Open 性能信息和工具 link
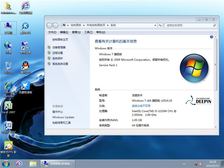The width and height of the screenshot is (224, 168). click(x=62, y=123)
